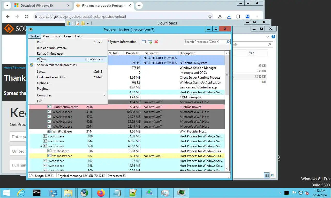Click the Chrome address bar URL
The width and height of the screenshot is (331, 198).
82,16
